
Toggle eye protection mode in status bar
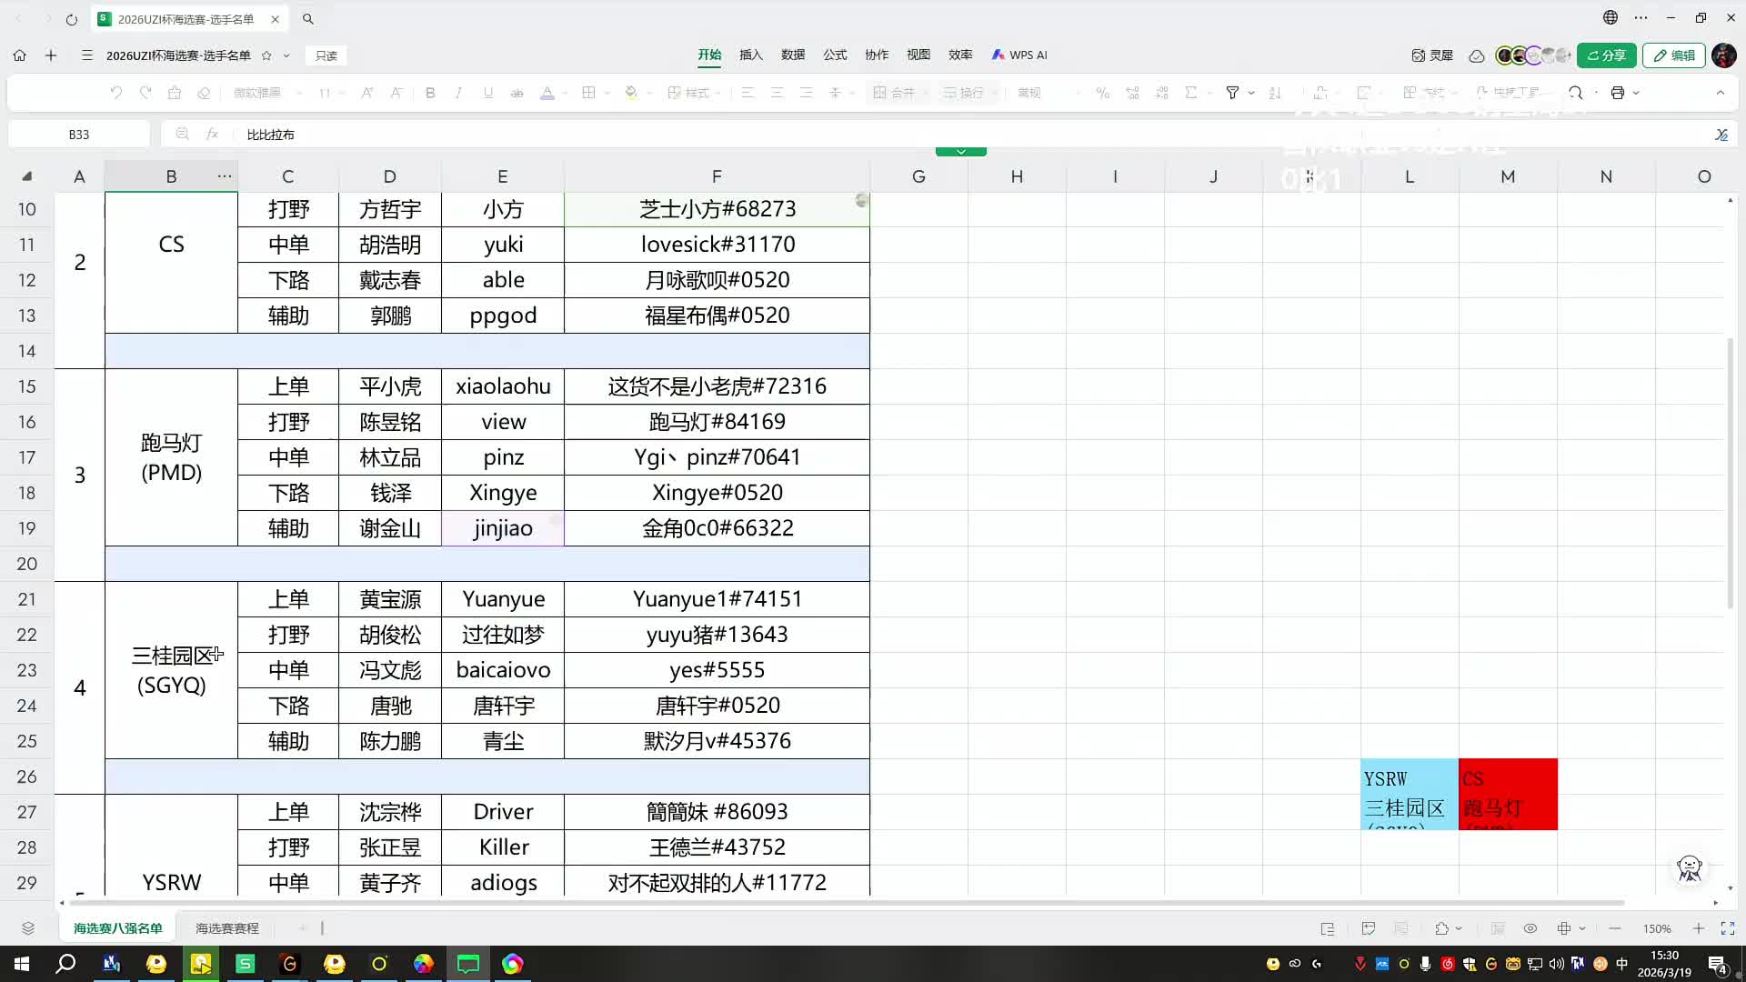pos(1530,928)
